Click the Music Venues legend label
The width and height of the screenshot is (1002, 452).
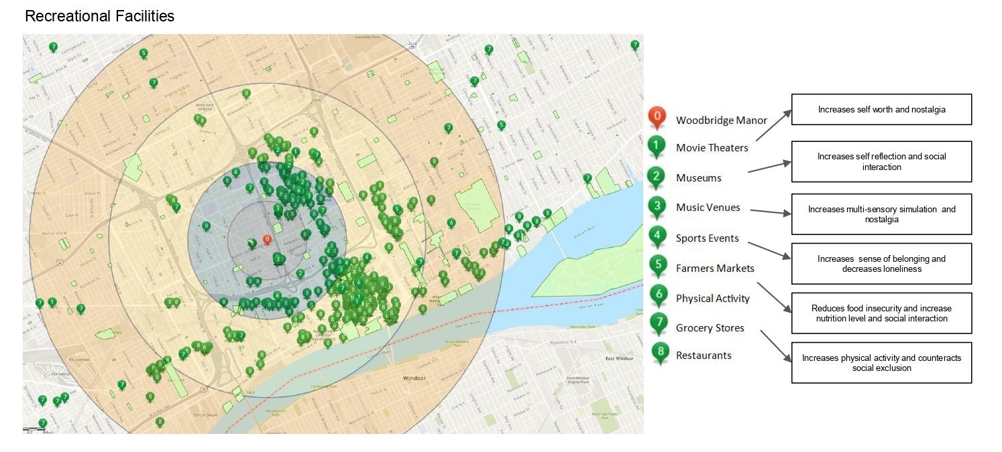point(708,208)
